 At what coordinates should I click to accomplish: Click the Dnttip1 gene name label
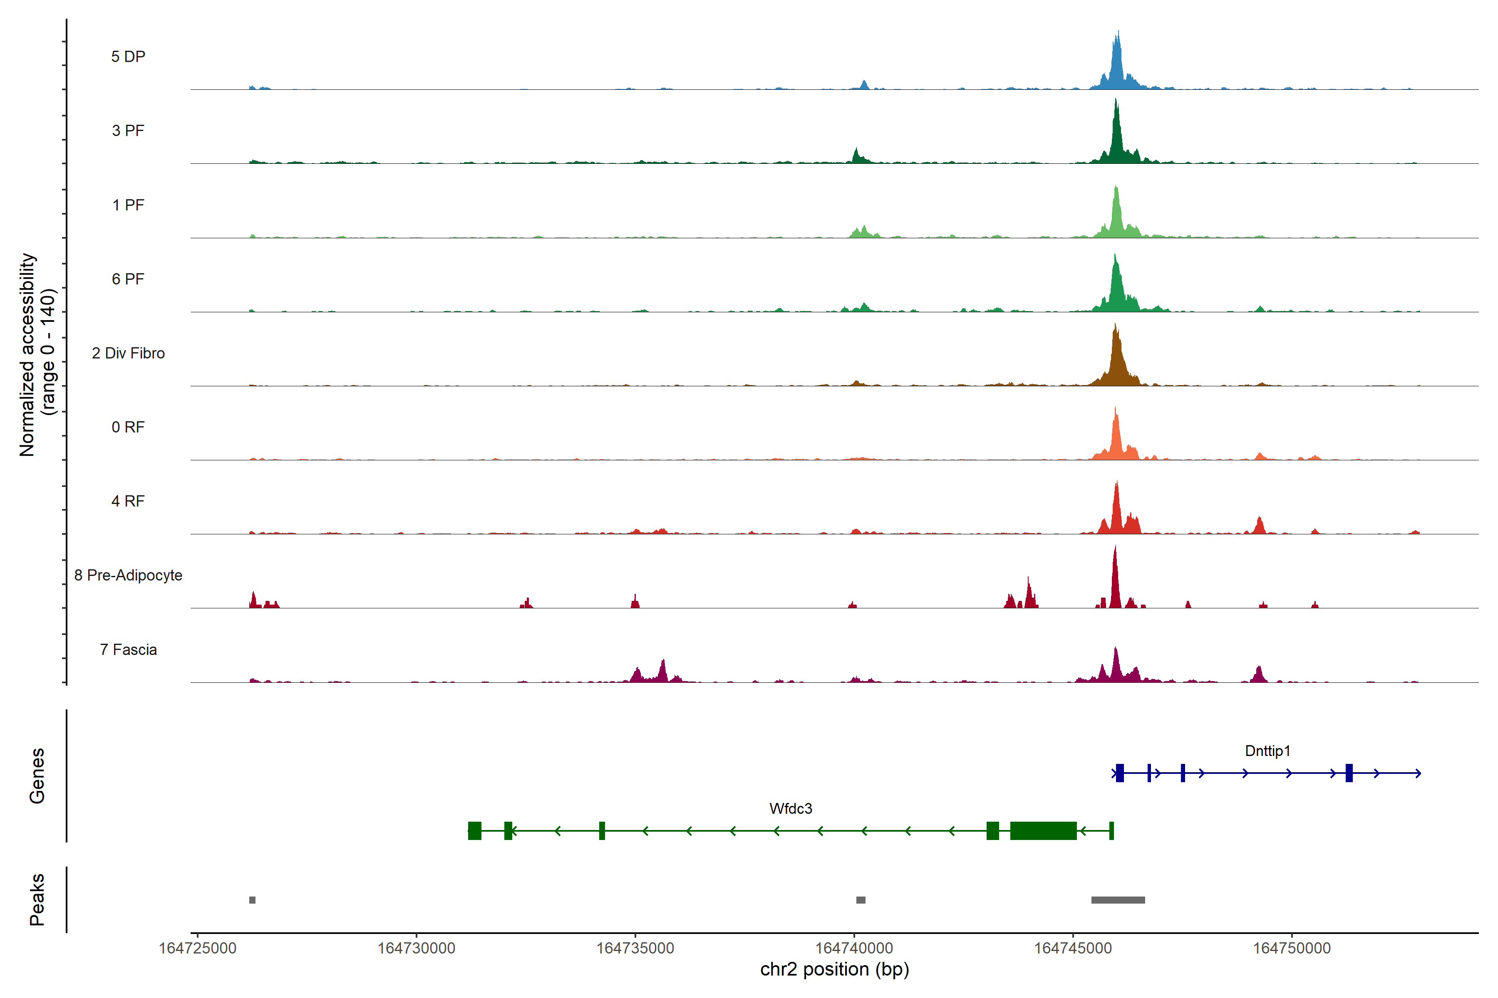1267,751
